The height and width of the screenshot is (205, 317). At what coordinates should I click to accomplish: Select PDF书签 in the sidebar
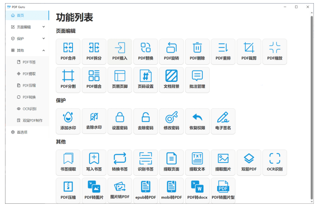pos(29,62)
